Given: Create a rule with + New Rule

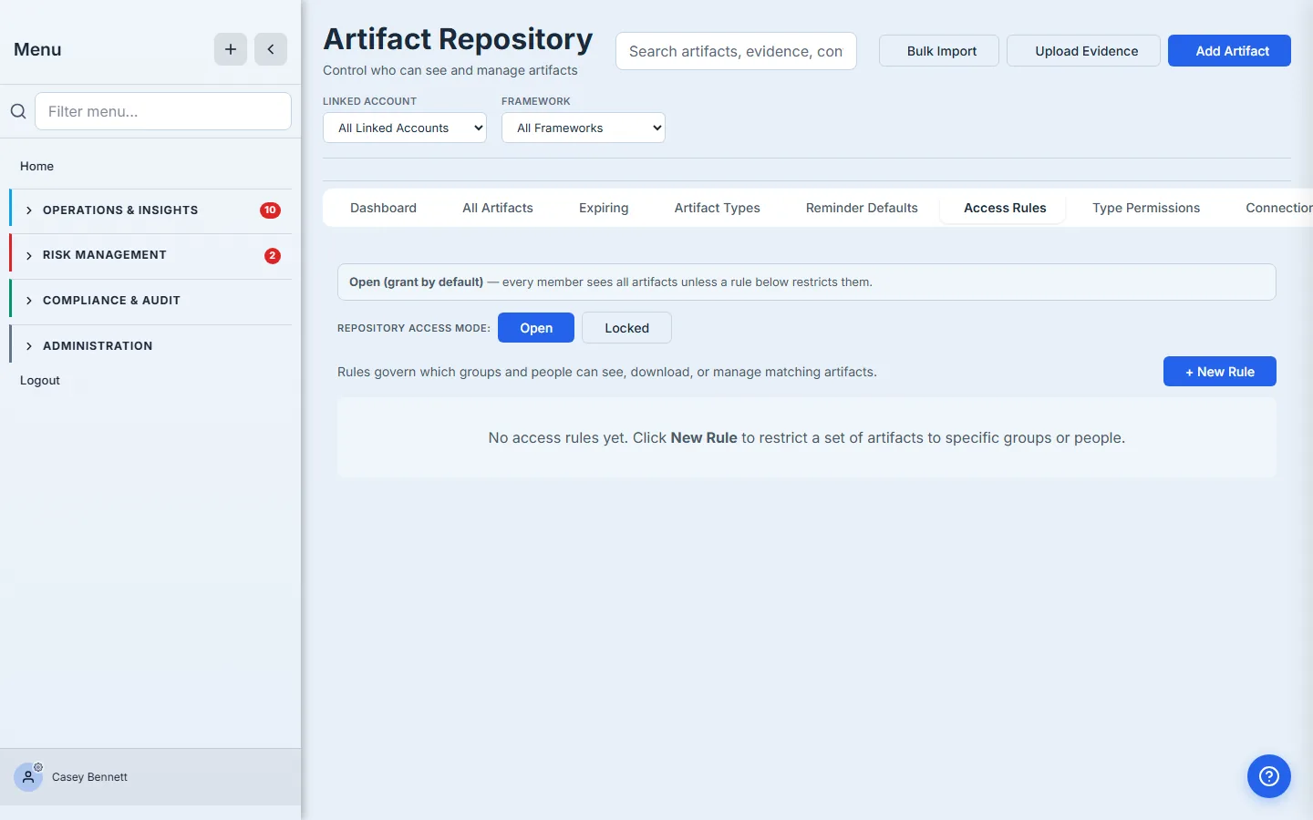Looking at the screenshot, I should click(x=1220, y=372).
